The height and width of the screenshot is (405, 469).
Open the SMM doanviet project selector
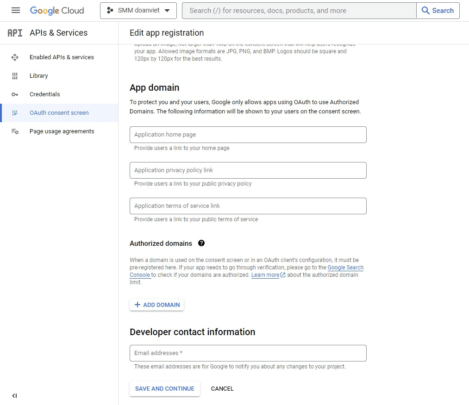coord(138,10)
